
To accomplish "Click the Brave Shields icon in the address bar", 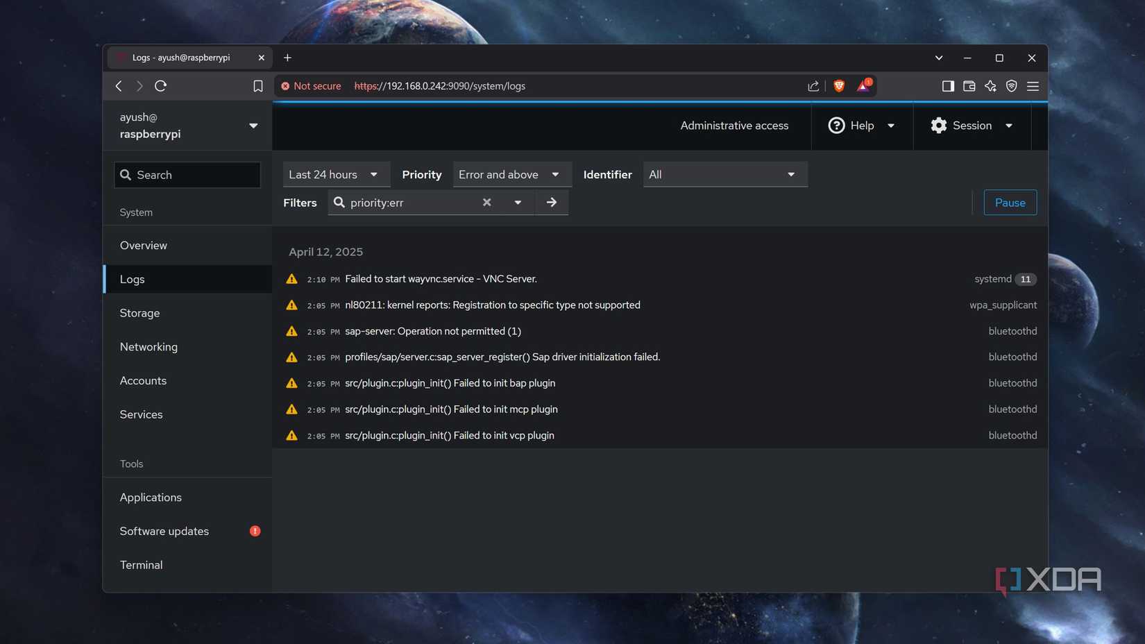I will coord(839,85).
